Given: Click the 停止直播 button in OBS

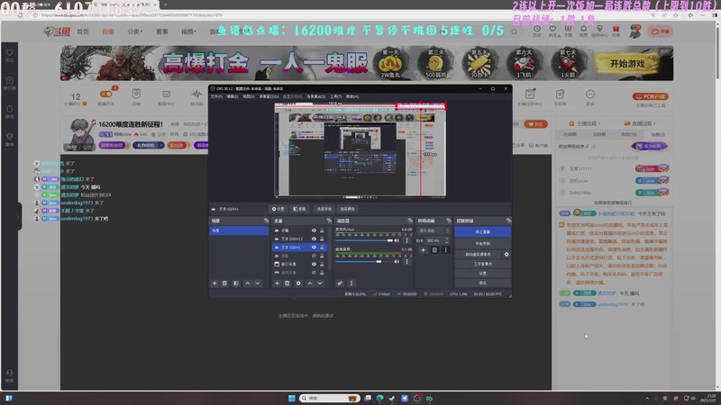Looking at the screenshot, I should (482, 232).
